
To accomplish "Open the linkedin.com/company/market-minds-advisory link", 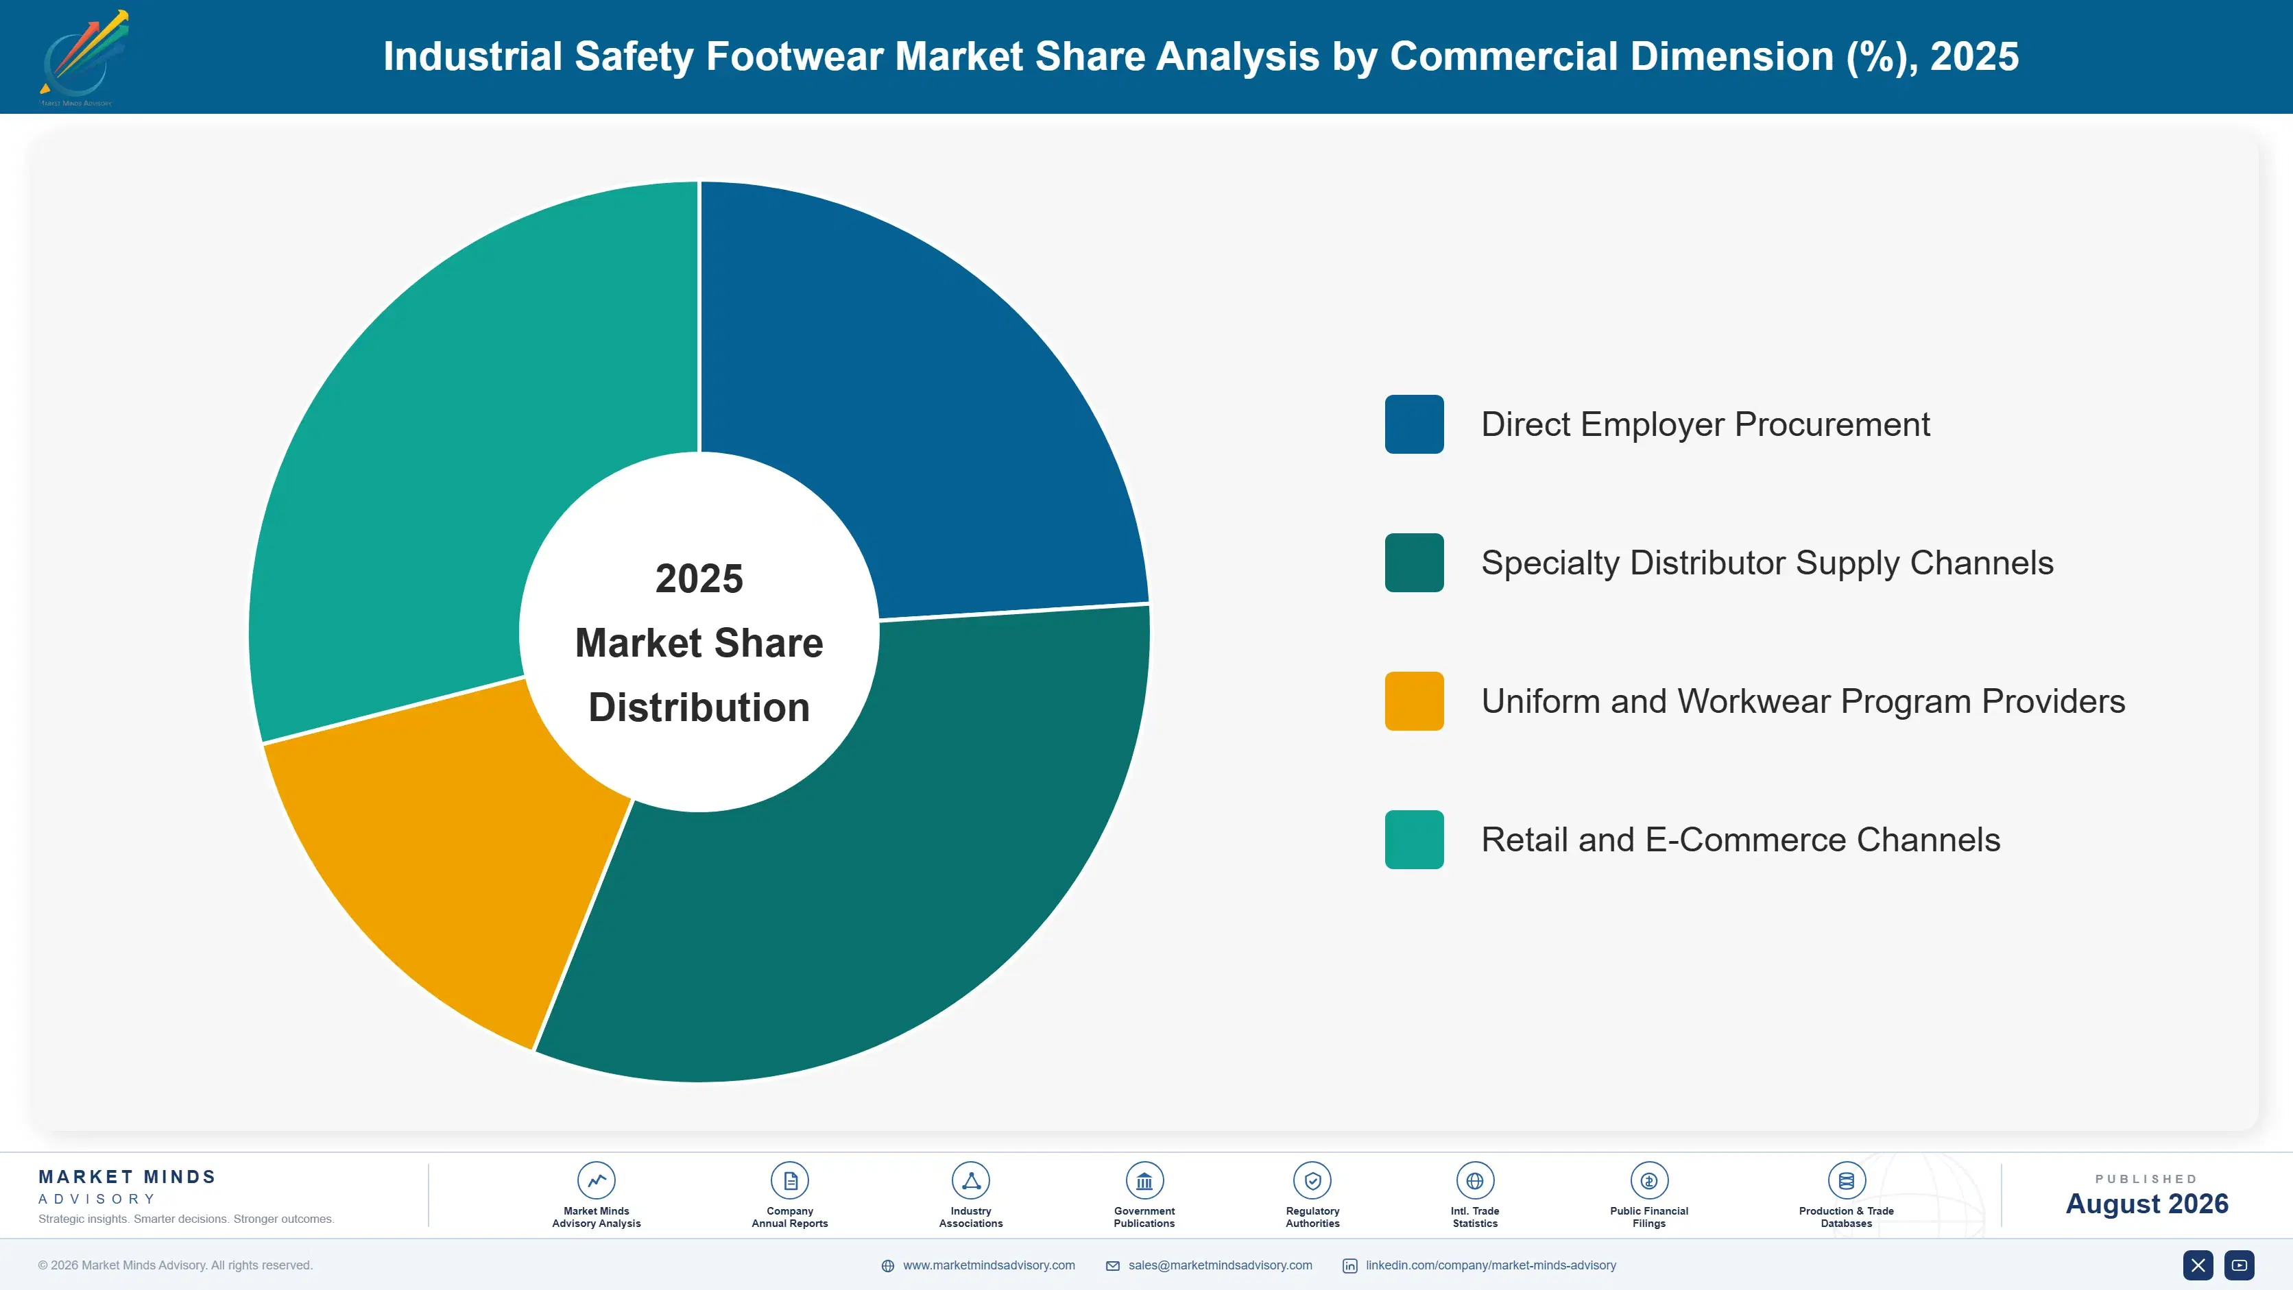I will pos(1491,1265).
